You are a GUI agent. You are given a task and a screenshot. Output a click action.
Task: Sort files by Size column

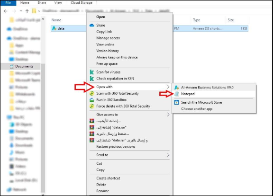coord(231,20)
